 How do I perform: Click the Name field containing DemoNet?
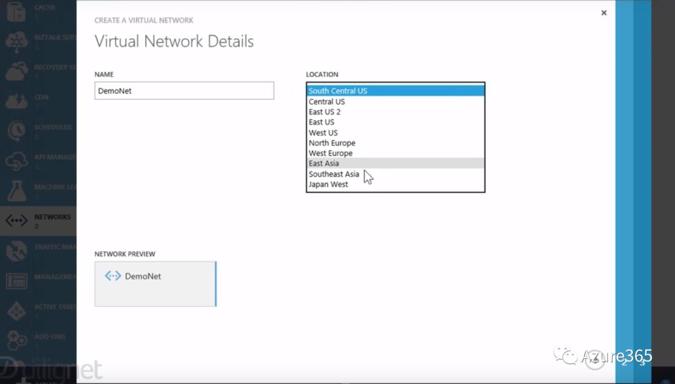[184, 91]
